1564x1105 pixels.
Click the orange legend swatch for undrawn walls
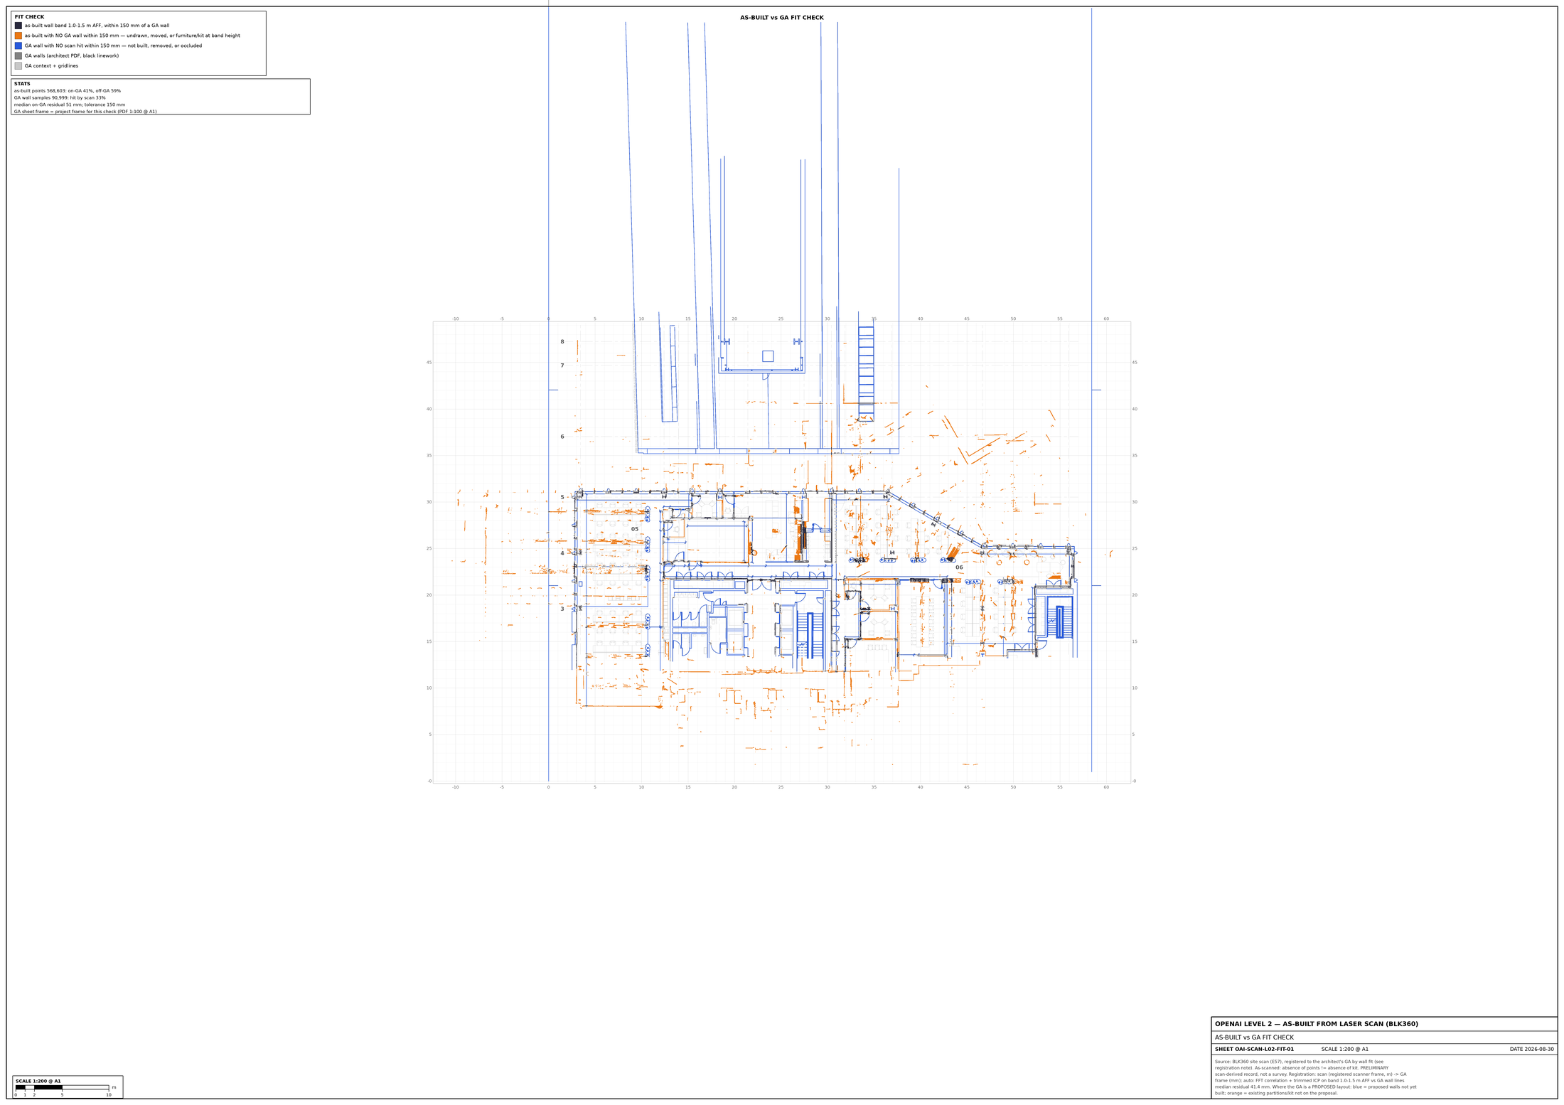click(x=18, y=36)
